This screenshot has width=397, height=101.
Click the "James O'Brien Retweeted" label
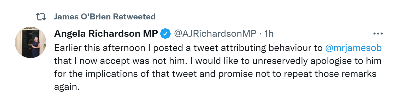pos(105,17)
